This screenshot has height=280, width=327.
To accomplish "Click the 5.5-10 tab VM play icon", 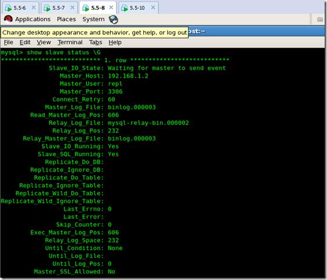I will click(125, 8).
